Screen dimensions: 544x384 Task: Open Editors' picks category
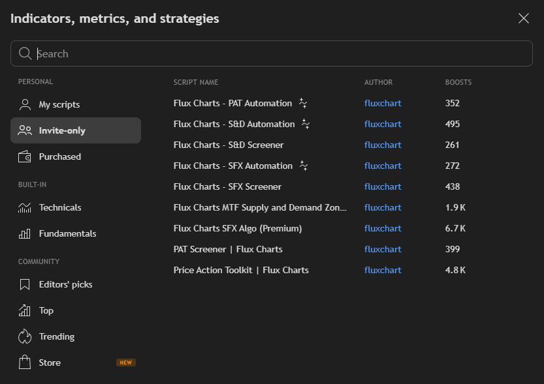click(x=76, y=284)
